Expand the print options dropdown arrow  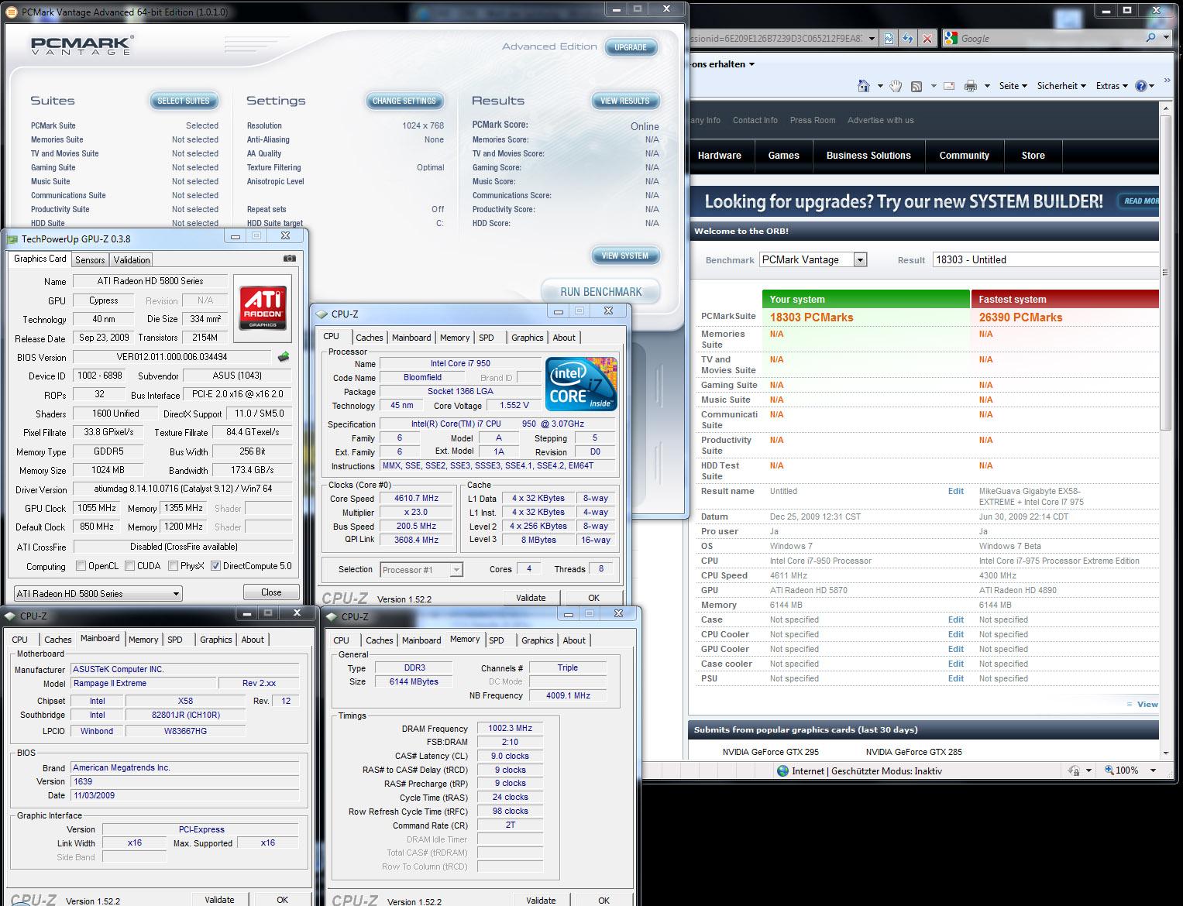(x=986, y=86)
